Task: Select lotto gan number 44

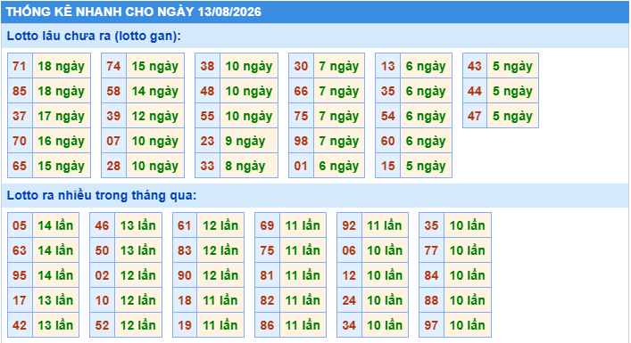Action: pyautogui.click(x=475, y=91)
